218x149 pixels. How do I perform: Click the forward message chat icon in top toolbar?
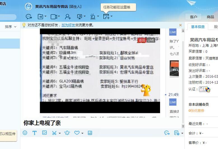point(29,17)
